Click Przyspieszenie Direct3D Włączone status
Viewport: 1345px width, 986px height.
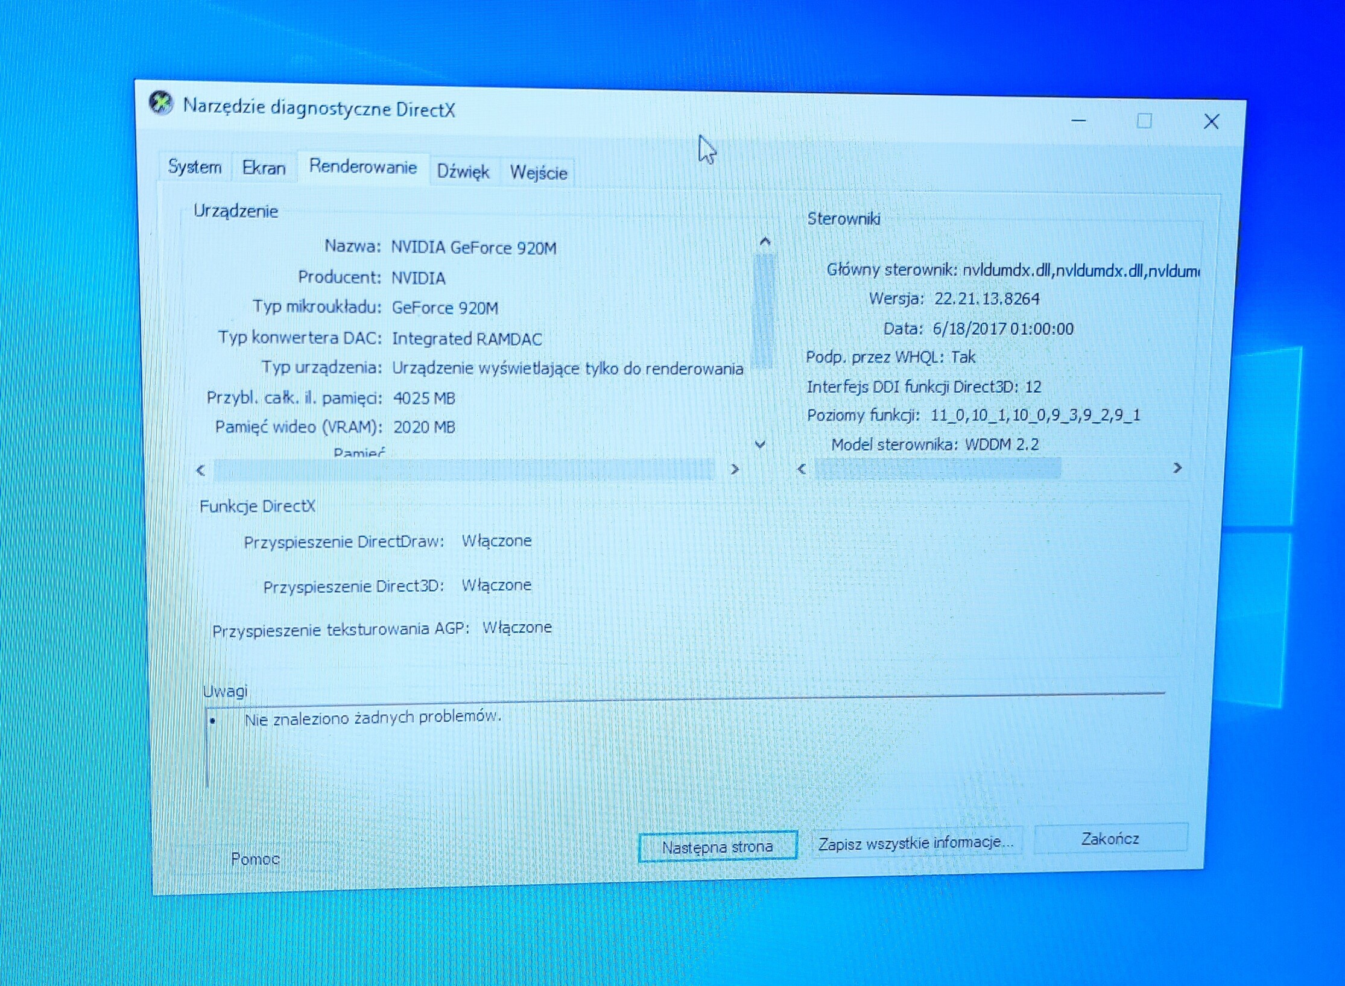(x=496, y=585)
